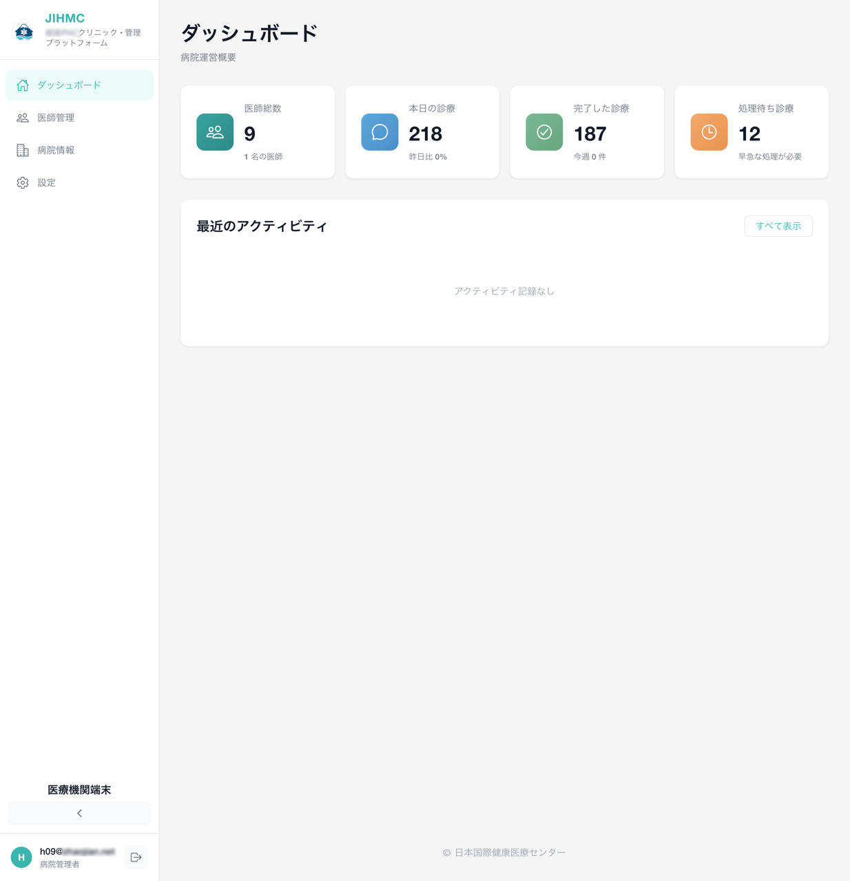The height and width of the screenshot is (881, 850).
Task: Switch to the 病院情報 page
Action: 56,150
